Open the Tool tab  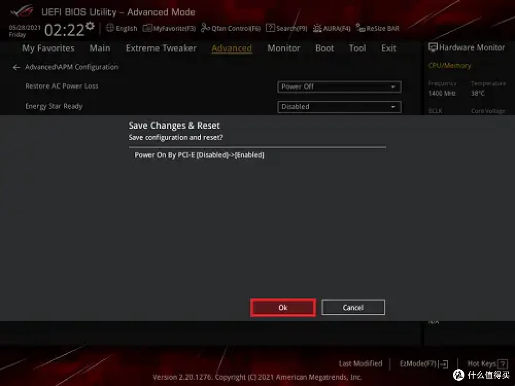[357, 48]
